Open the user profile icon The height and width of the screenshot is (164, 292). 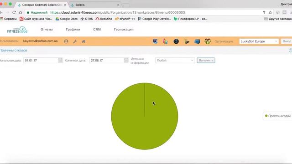pyautogui.click(x=66, y=41)
